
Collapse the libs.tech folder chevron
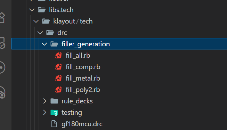tap(32, 10)
